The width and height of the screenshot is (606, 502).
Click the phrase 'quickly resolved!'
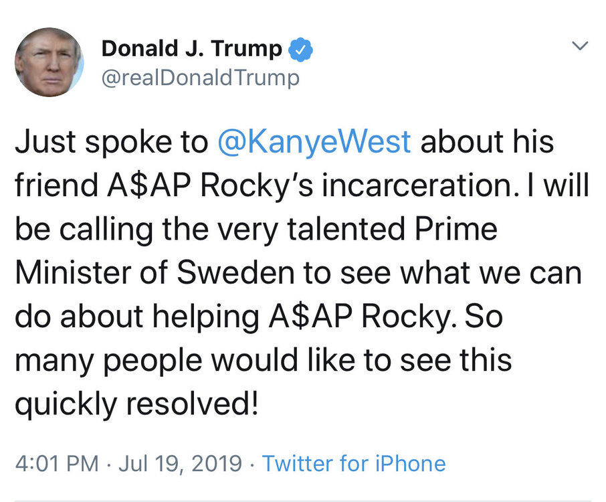pos(137,404)
